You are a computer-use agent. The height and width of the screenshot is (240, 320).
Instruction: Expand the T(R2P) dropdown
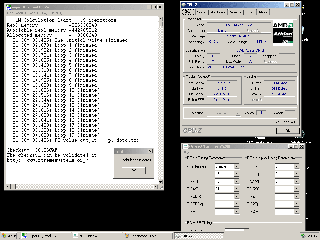tap(297, 204)
